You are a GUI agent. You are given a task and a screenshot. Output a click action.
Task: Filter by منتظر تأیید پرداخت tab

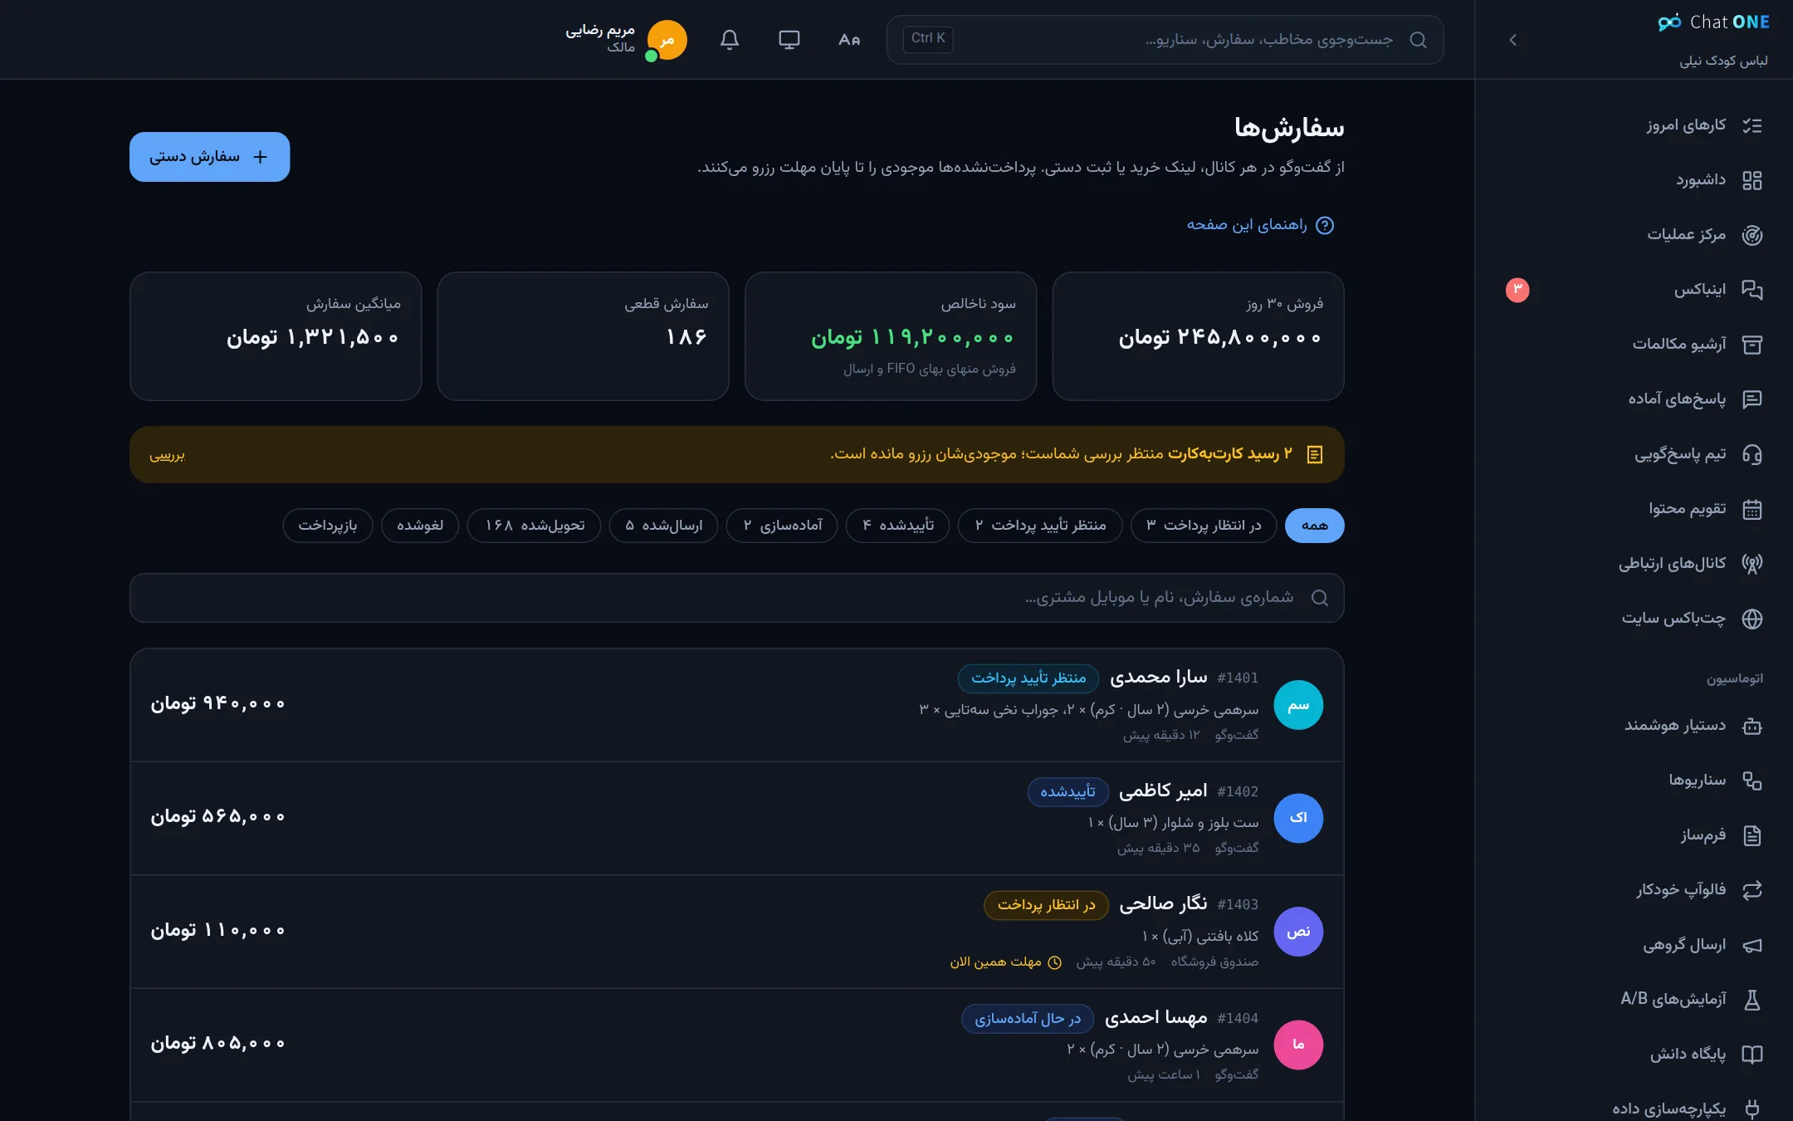[1040, 526]
